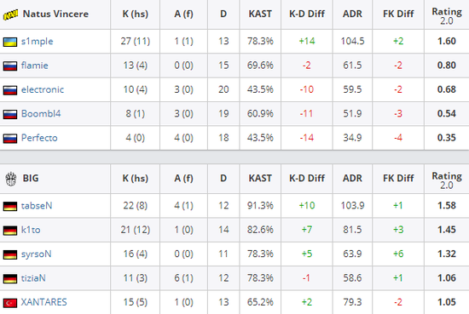This screenshot has width=469, height=314.
Task: Click the BIG team logo
Action: (x=11, y=179)
